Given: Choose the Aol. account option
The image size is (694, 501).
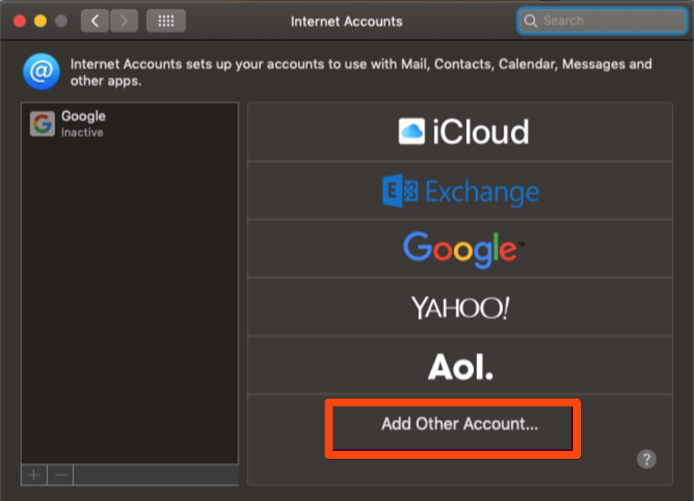Looking at the screenshot, I should click(460, 365).
